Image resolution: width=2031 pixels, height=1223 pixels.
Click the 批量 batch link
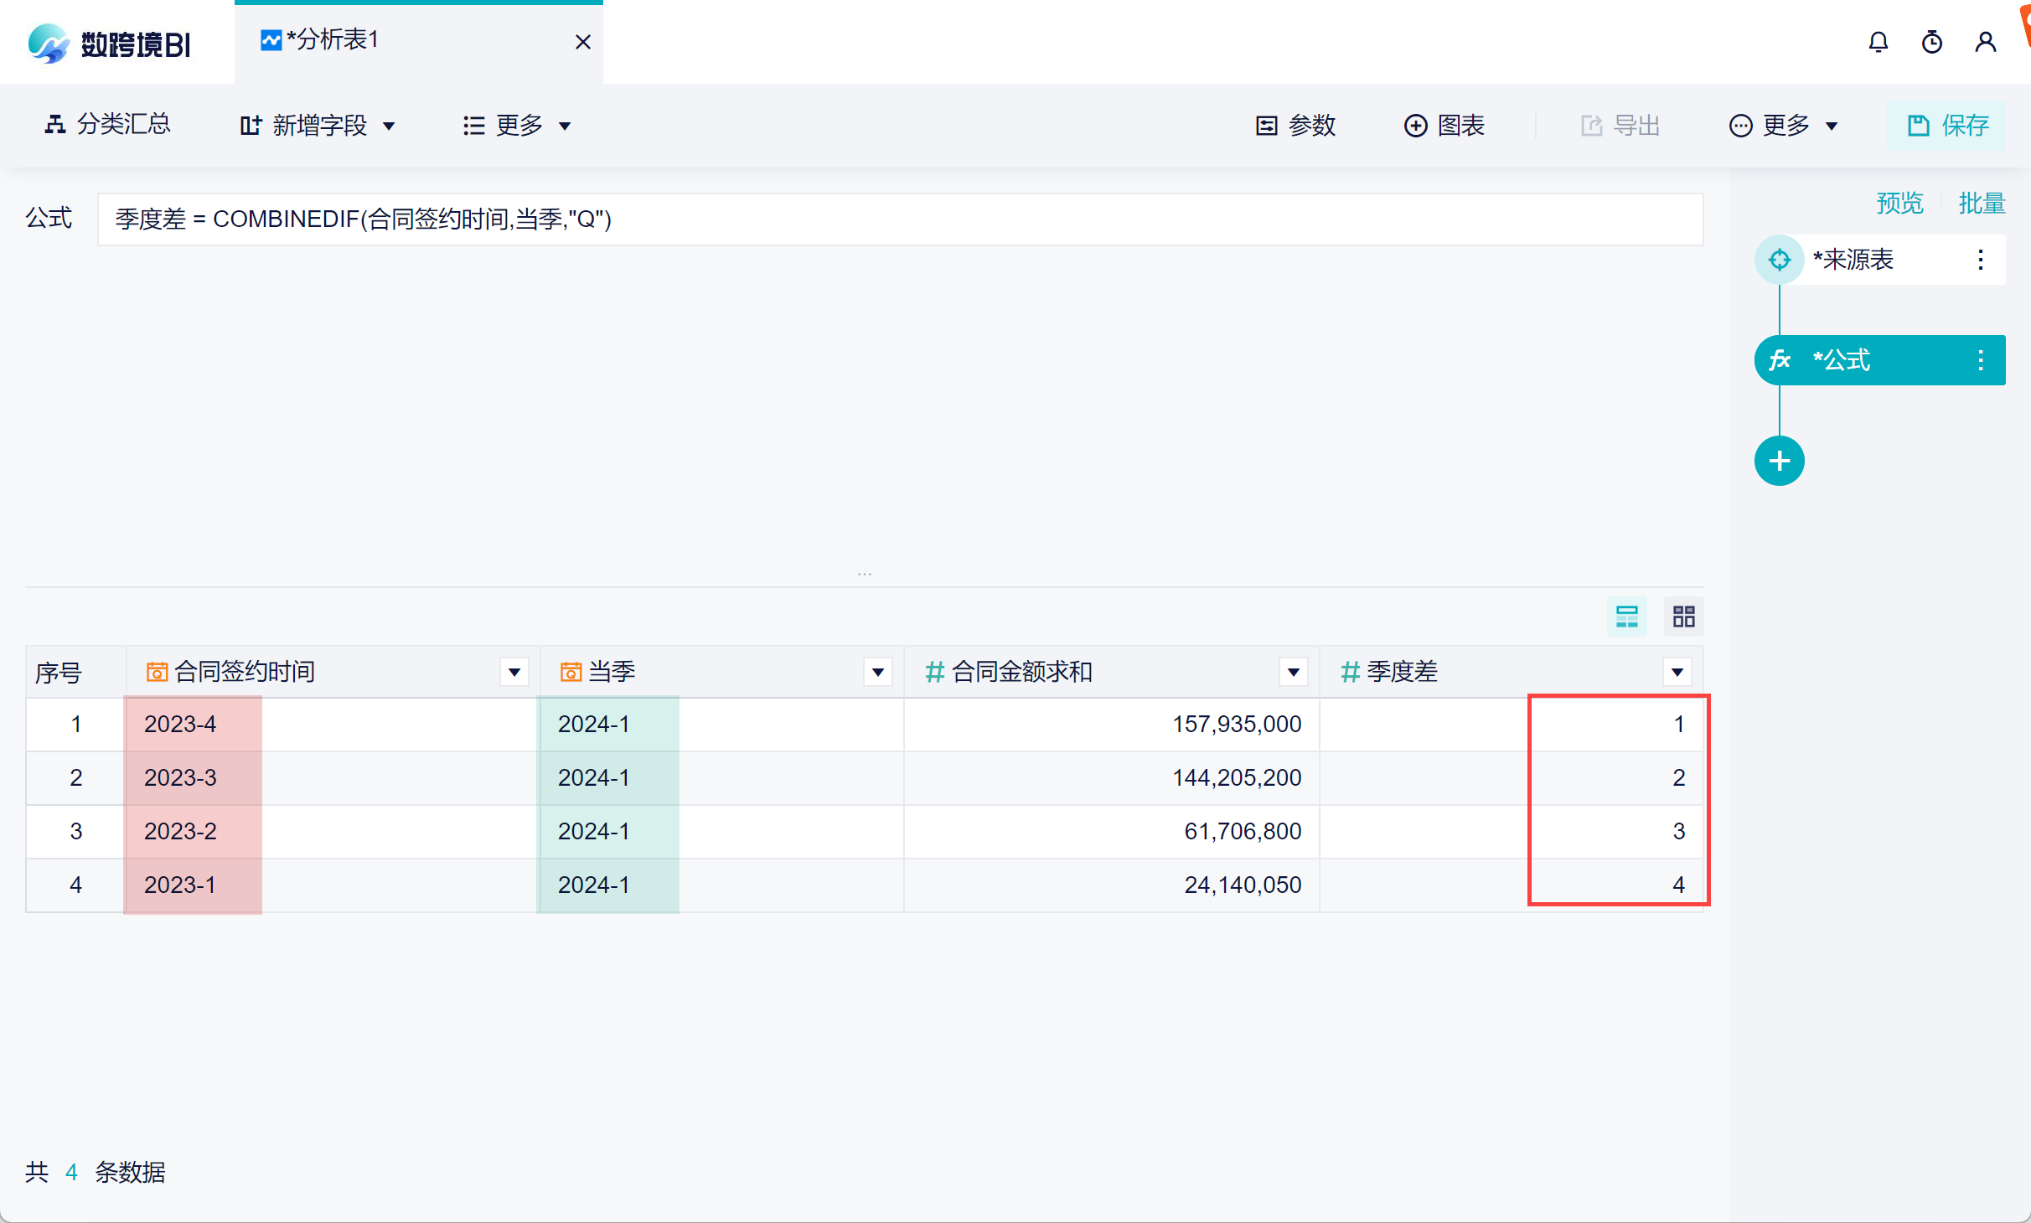click(x=1981, y=203)
